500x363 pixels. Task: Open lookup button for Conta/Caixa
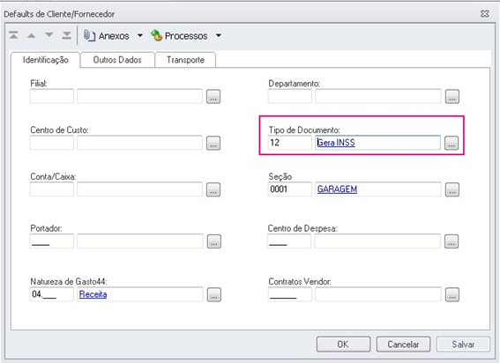click(x=213, y=189)
